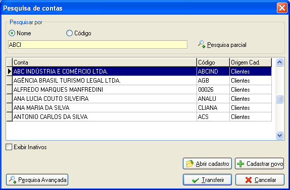This screenshot has height=190, width=290.
Task: Click the yellow search text field
Action: point(98,45)
